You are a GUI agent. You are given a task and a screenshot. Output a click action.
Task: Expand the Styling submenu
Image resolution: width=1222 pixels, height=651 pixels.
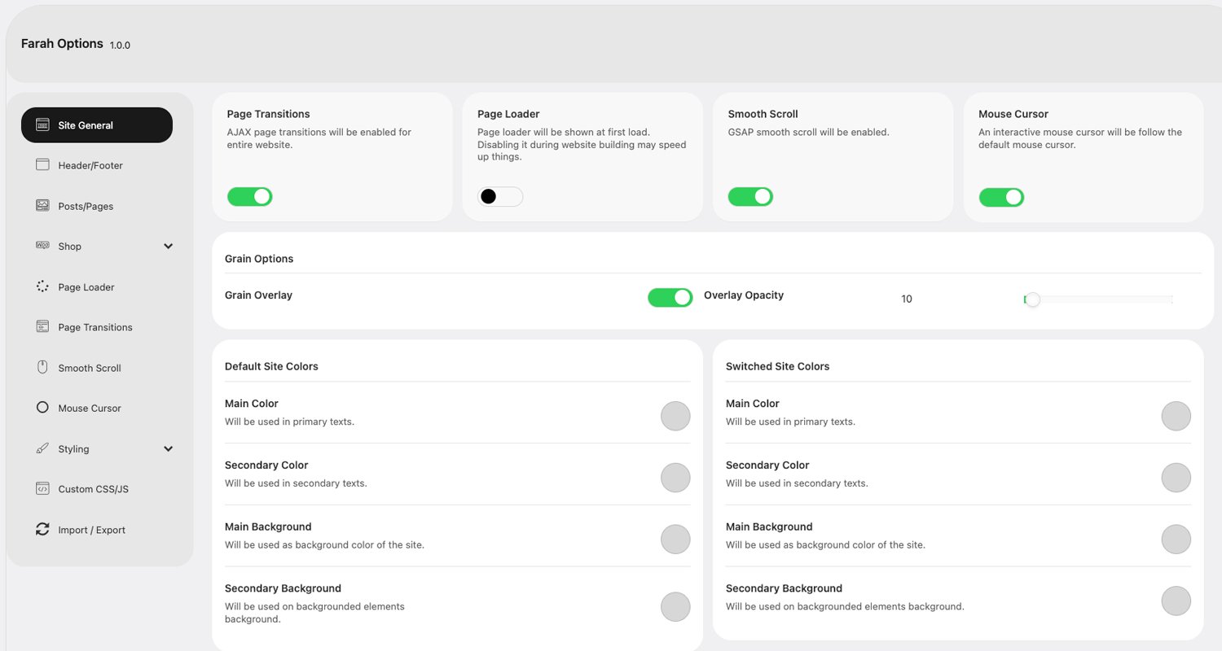point(169,448)
